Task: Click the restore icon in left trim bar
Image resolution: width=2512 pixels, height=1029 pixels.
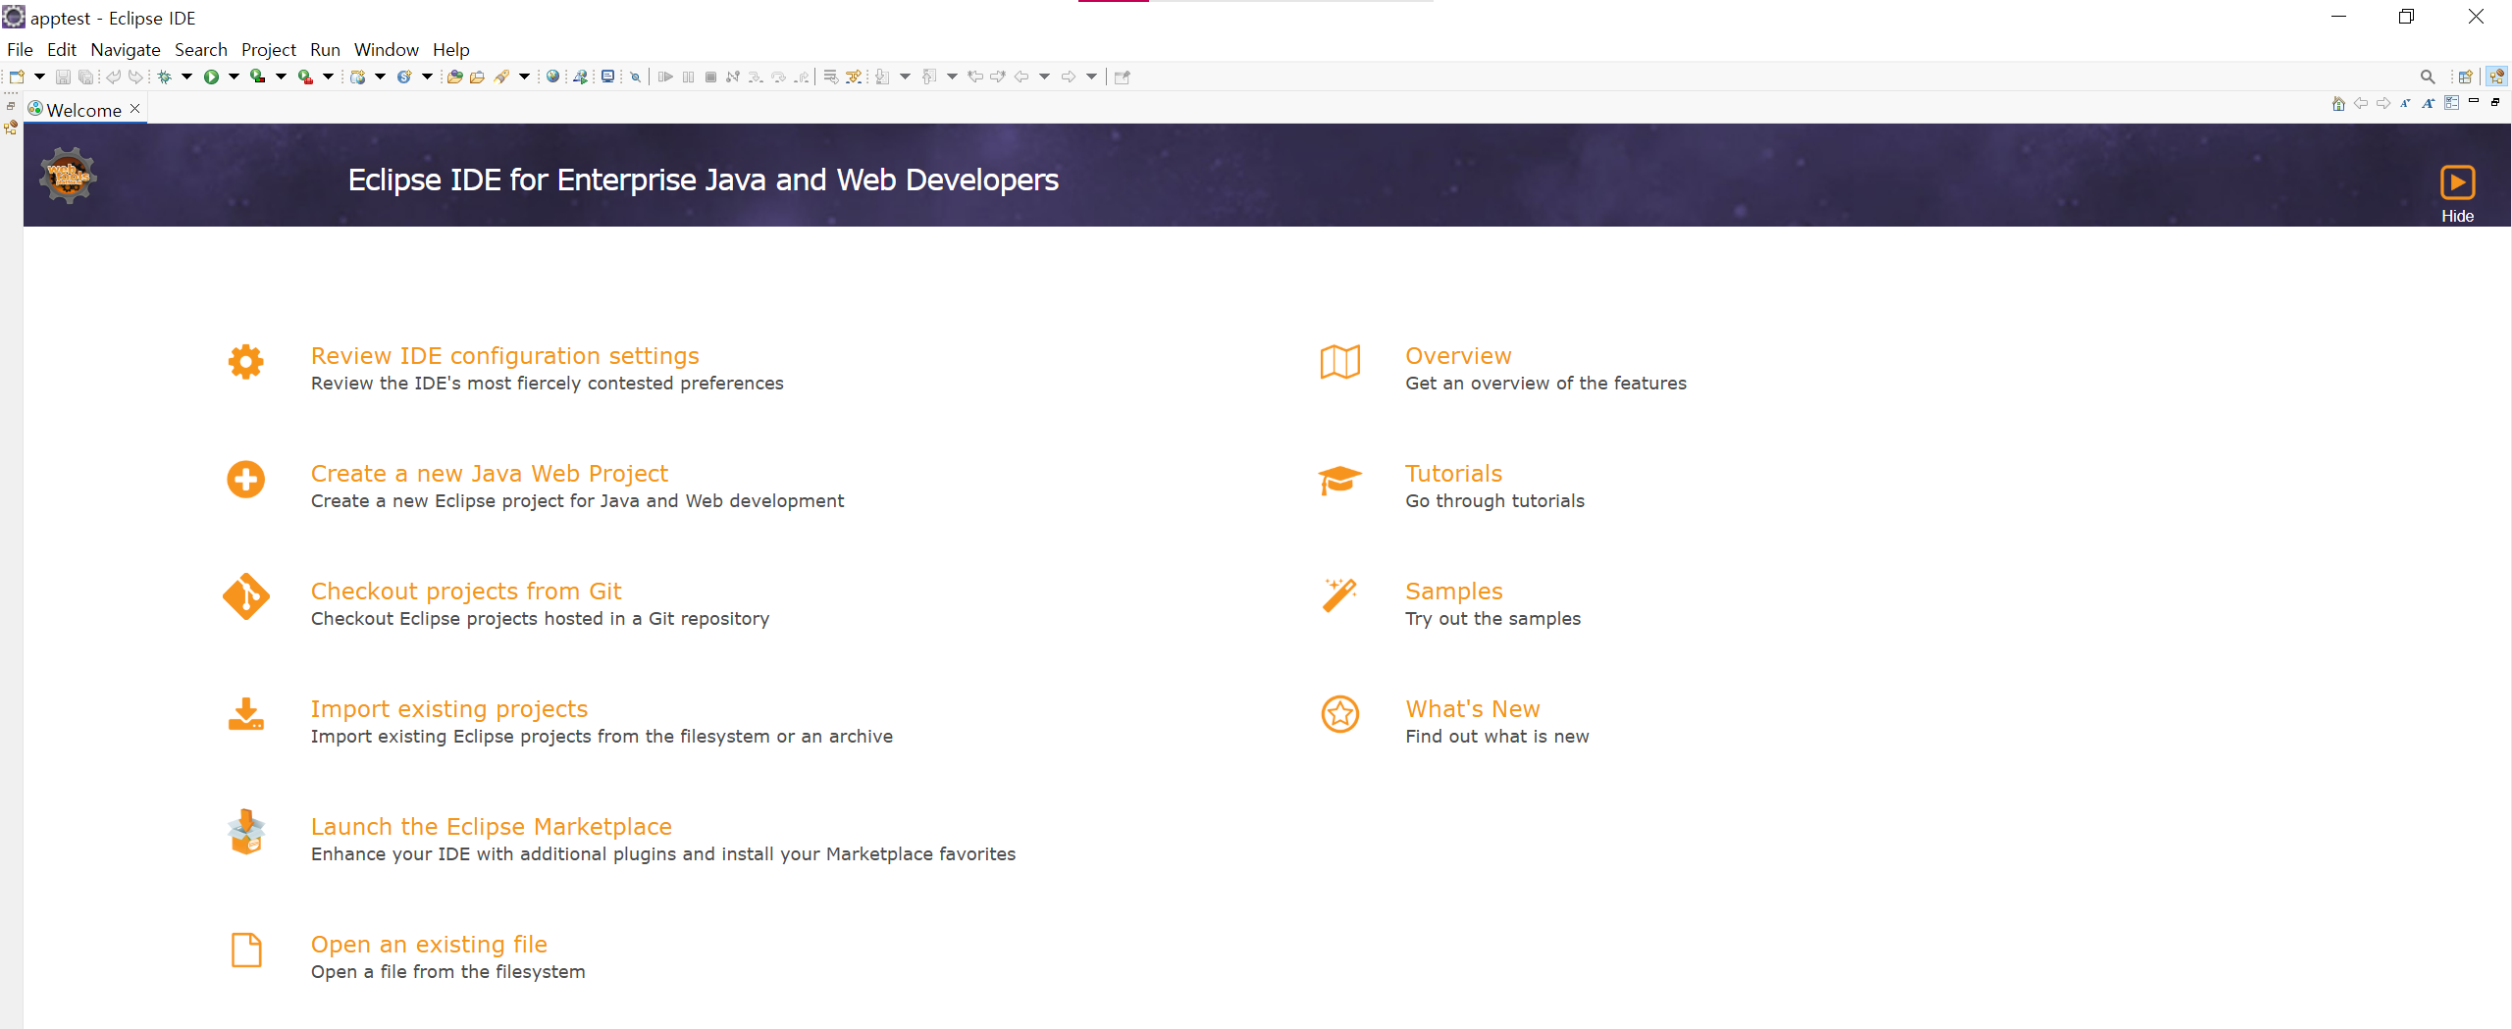Action: (11, 105)
